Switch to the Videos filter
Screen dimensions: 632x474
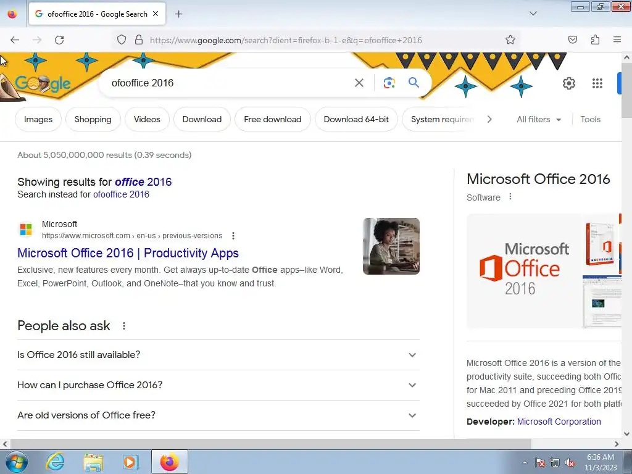[x=147, y=119]
